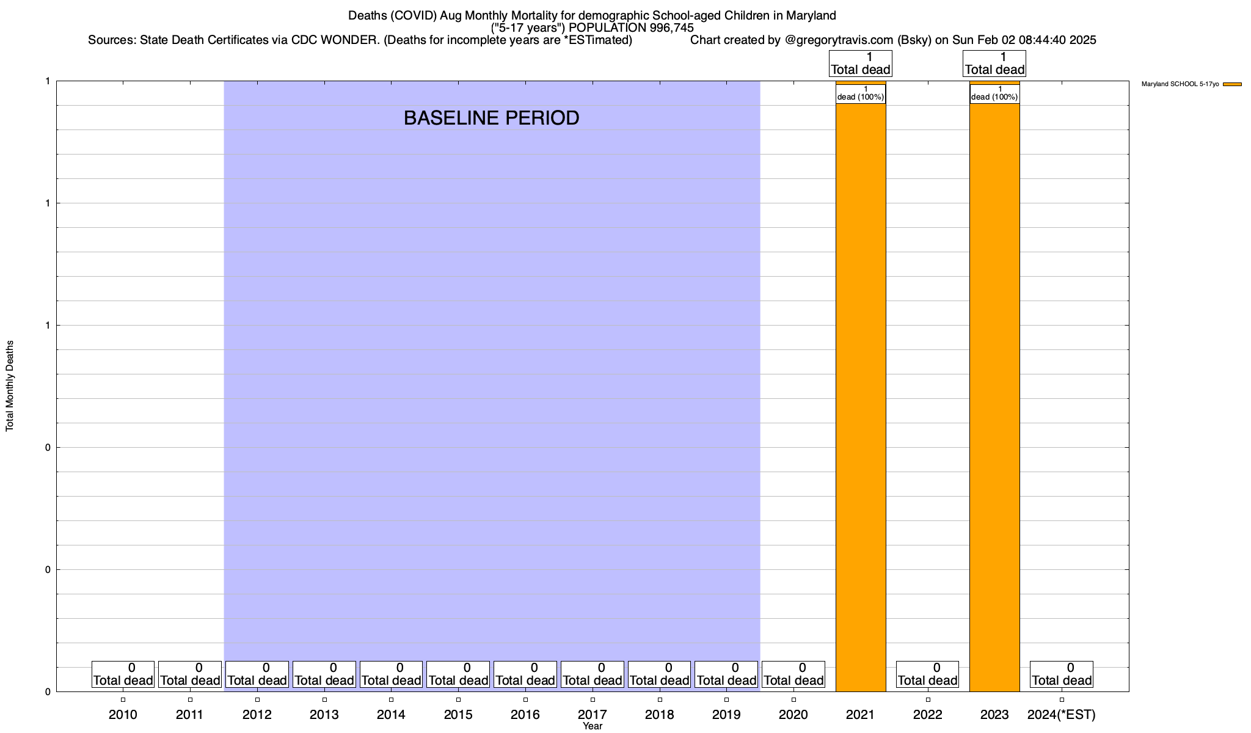Click the 2010 Total dead label box
The width and height of the screenshot is (1251, 733).
[123, 674]
